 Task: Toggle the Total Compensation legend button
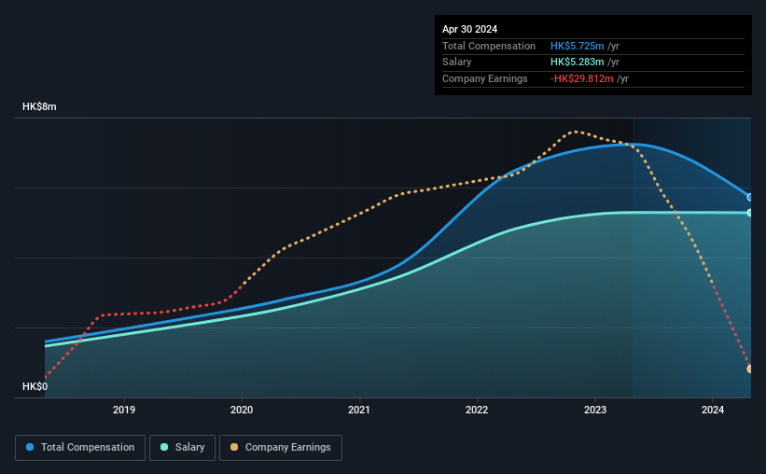[80, 448]
